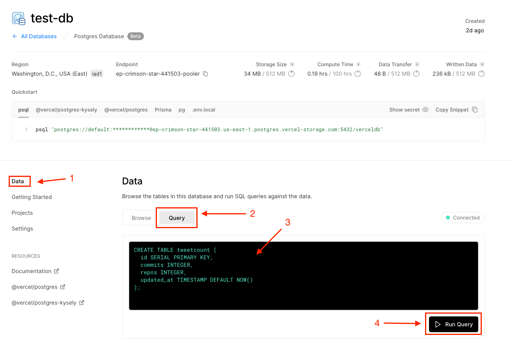Switch to the Browse view
This screenshot has width=511, height=344.
pyautogui.click(x=141, y=218)
